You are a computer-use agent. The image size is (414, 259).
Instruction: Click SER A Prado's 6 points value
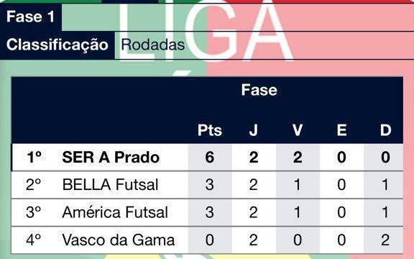coord(210,158)
